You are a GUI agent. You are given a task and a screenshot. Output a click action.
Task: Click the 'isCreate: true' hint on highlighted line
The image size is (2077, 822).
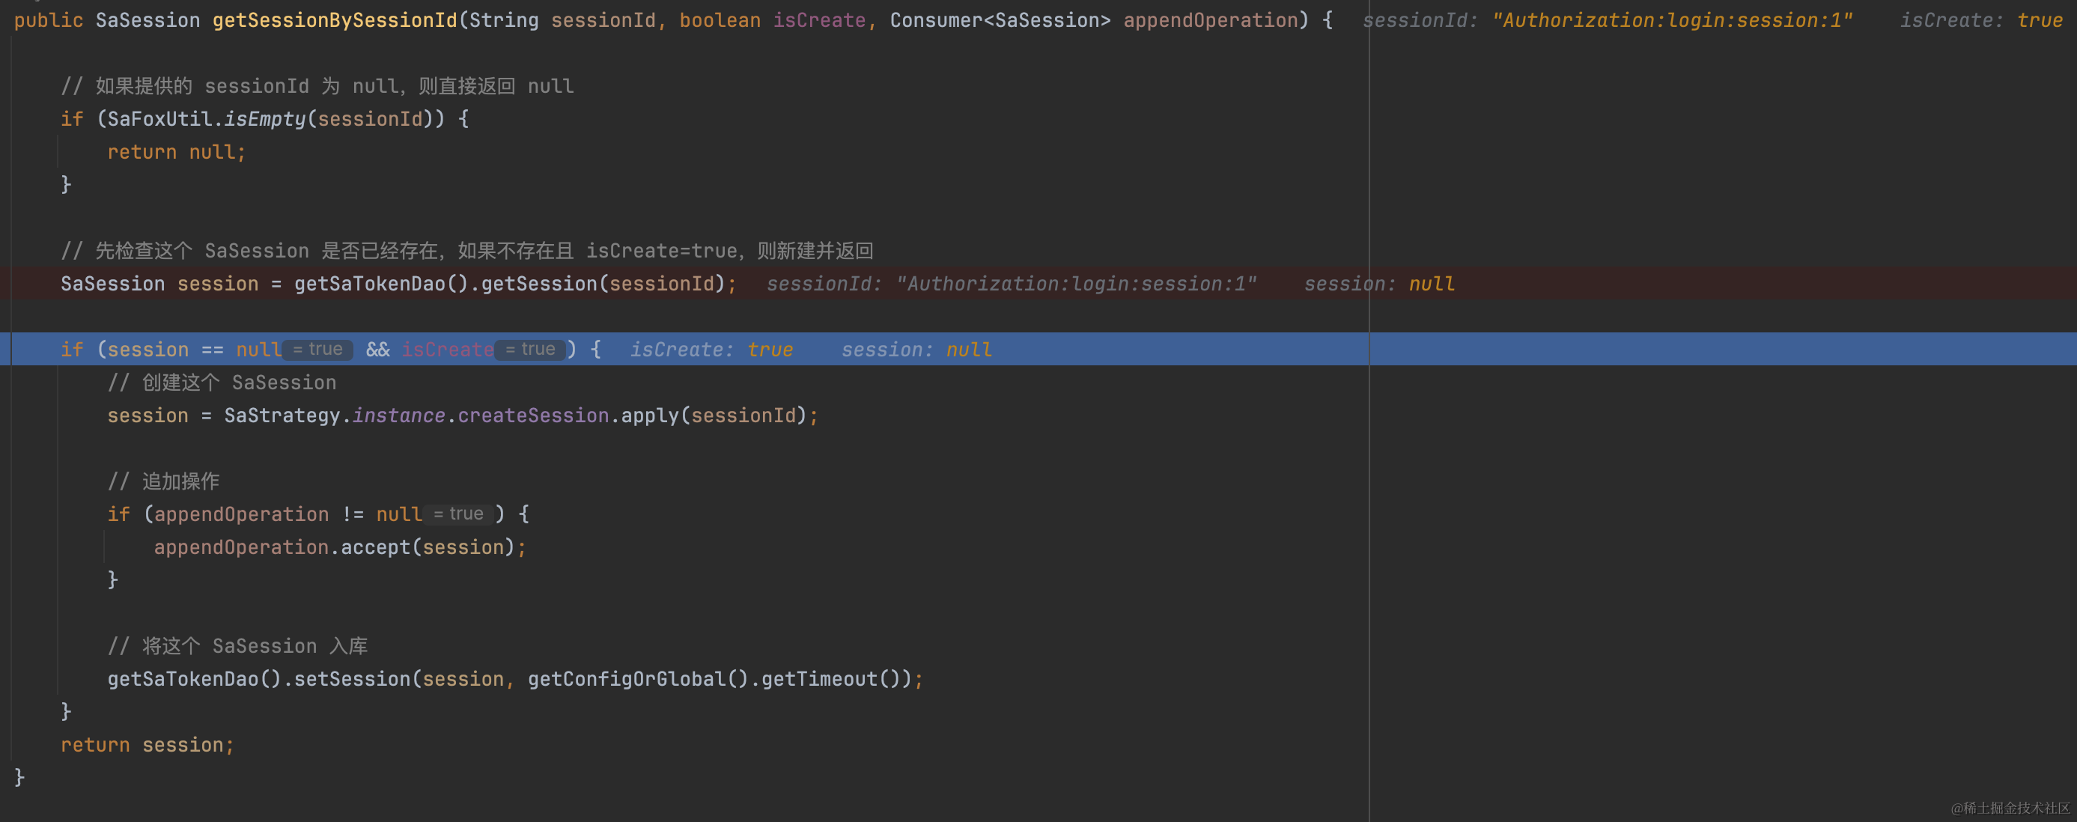point(711,350)
